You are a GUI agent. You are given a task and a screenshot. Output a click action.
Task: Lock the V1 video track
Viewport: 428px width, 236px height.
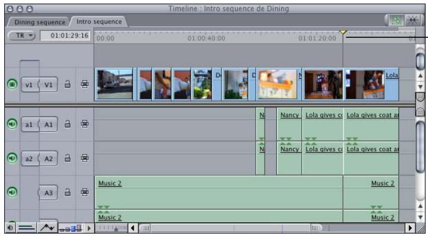[x=67, y=85]
